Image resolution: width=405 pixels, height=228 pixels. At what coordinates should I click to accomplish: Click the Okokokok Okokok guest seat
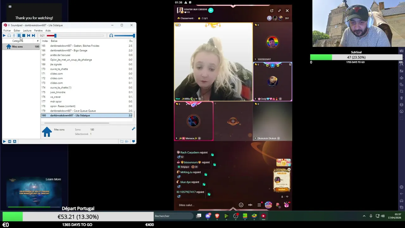[272, 121]
